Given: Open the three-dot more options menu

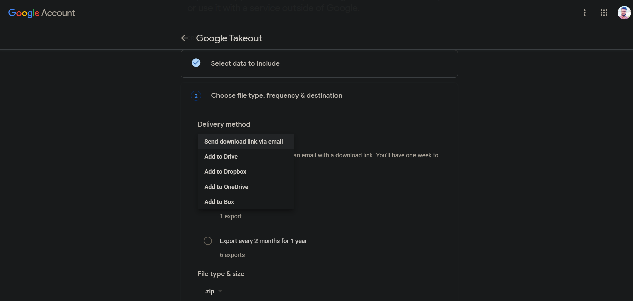Looking at the screenshot, I should click(585, 13).
